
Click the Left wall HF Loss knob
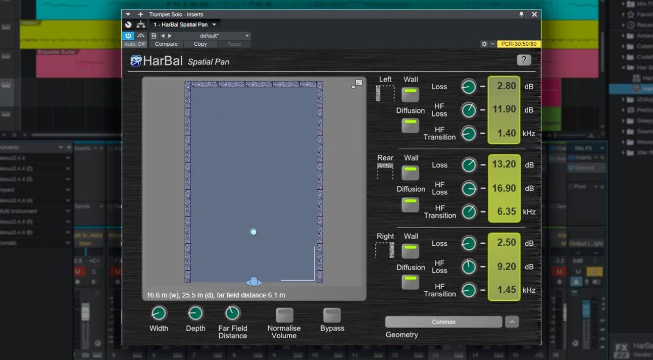pos(468,110)
